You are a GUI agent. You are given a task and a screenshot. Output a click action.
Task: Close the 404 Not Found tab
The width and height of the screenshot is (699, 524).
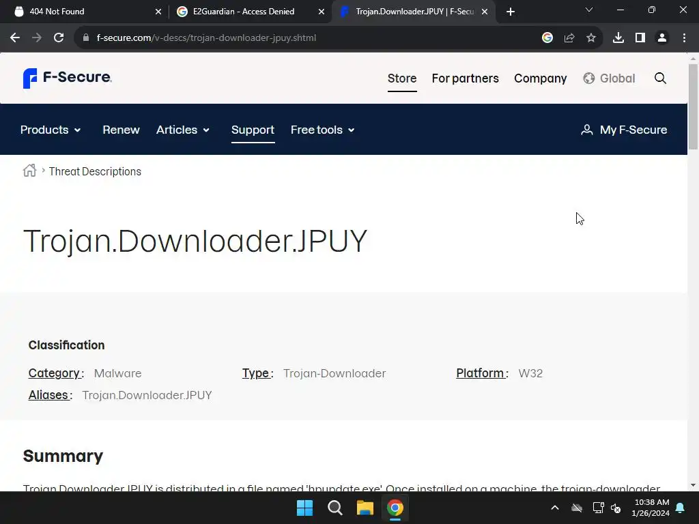[158, 12]
